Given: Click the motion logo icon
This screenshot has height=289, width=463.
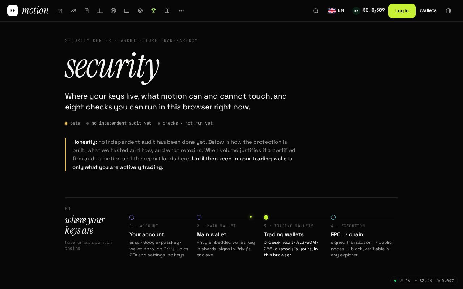Looking at the screenshot, I should tap(13, 10).
